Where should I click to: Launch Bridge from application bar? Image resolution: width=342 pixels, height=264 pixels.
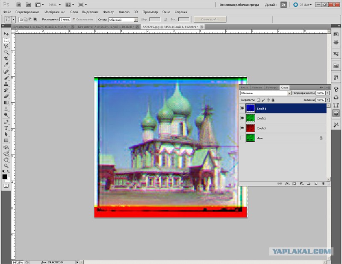[x=19, y=5]
